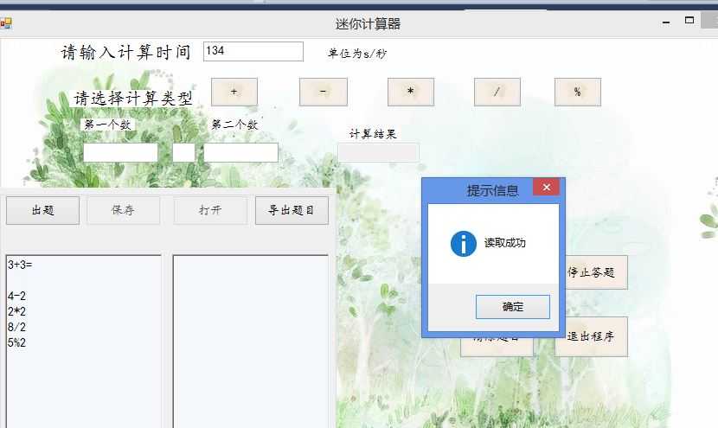The height and width of the screenshot is (428, 718).
Task: Click the 导出题目 export button
Action: [292, 211]
